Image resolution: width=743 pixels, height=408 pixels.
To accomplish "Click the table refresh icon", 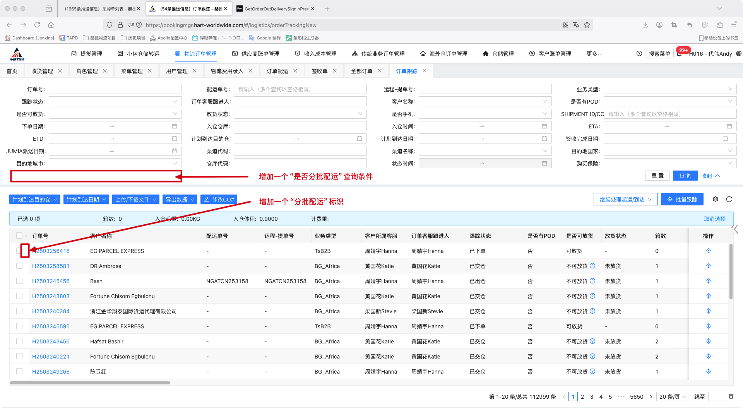I will tap(729, 199).
